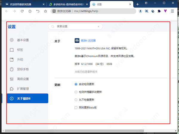179x134 pixels.
Task: Click the horizontal scrollbar right arrow
Action: (176, 131)
